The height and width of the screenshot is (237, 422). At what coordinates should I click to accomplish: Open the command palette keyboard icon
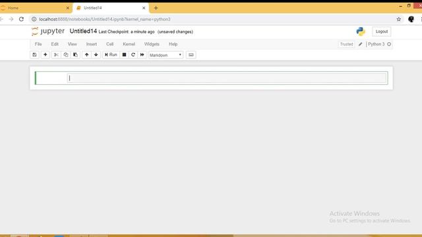point(191,55)
